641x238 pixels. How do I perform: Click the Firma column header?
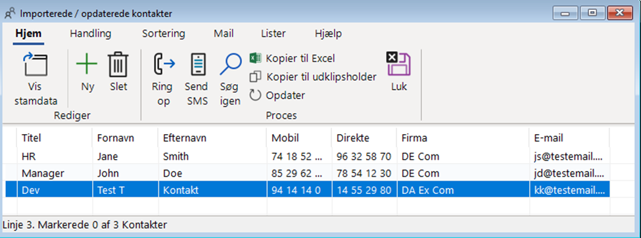[x=463, y=138]
